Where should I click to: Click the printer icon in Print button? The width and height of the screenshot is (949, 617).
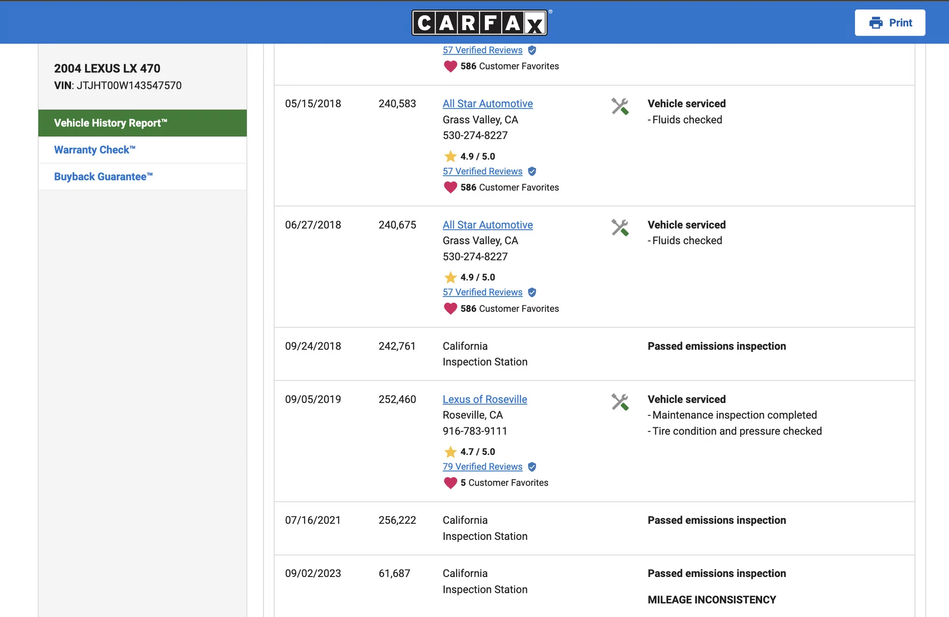coord(876,23)
